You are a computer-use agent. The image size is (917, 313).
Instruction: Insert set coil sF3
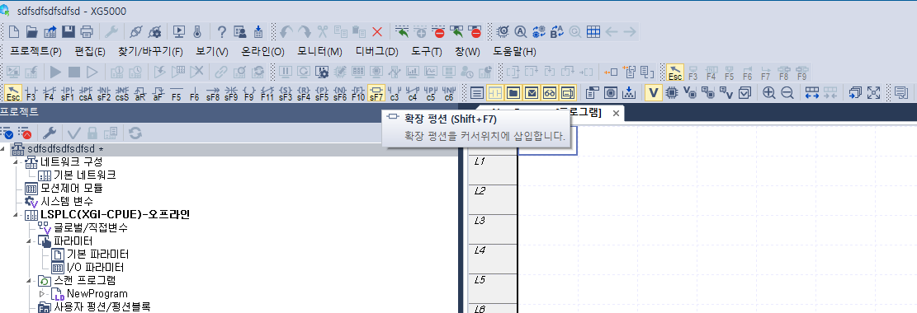[286, 92]
